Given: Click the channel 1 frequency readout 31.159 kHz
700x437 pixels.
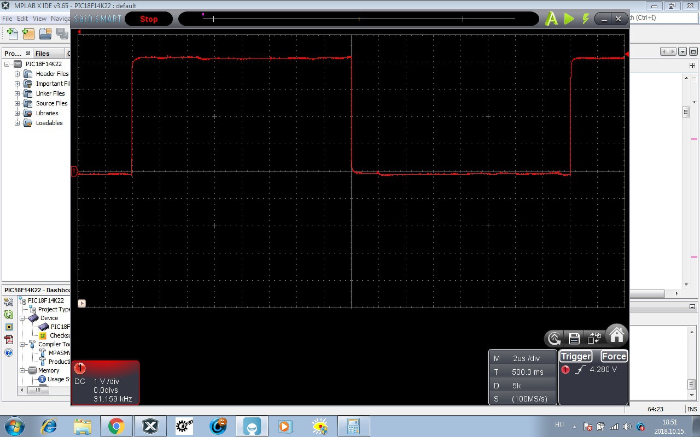Looking at the screenshot, I should click(113, 399).
